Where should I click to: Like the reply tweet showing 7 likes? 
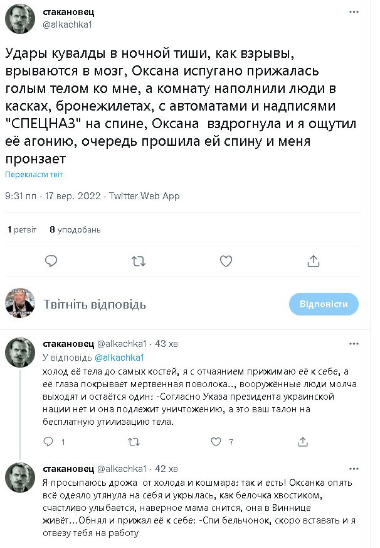[x=216, y=442]
